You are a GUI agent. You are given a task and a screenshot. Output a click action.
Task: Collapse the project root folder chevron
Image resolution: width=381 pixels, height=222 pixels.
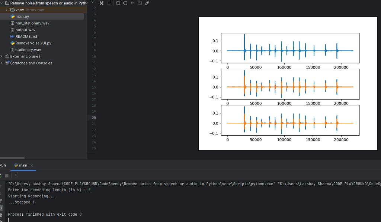click(x=1, y=3)
